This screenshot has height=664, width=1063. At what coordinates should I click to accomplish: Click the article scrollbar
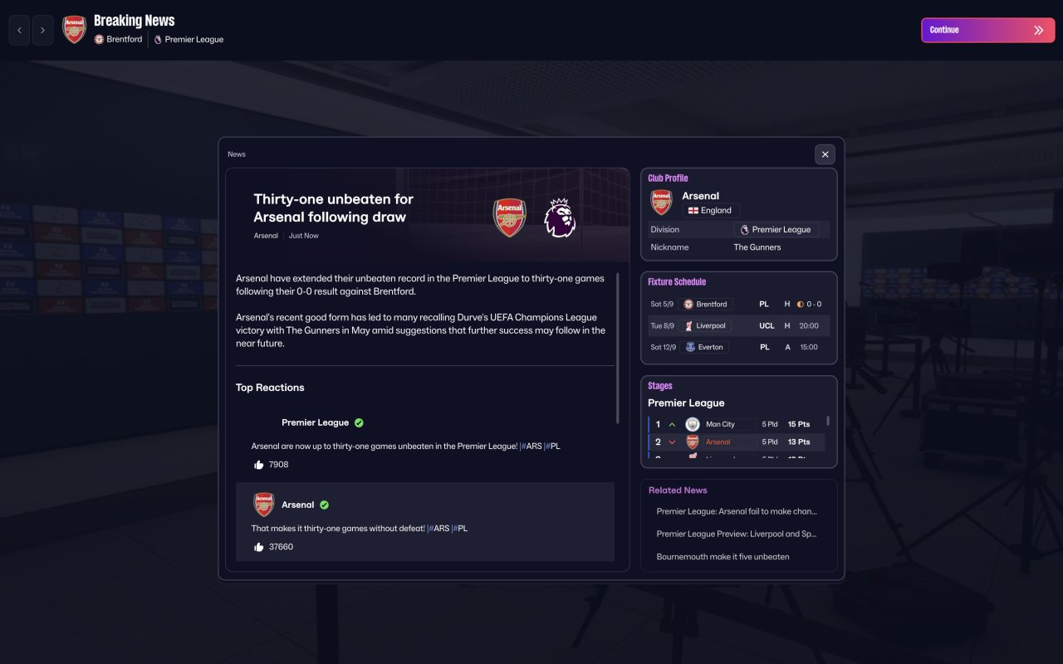point(618,349)
